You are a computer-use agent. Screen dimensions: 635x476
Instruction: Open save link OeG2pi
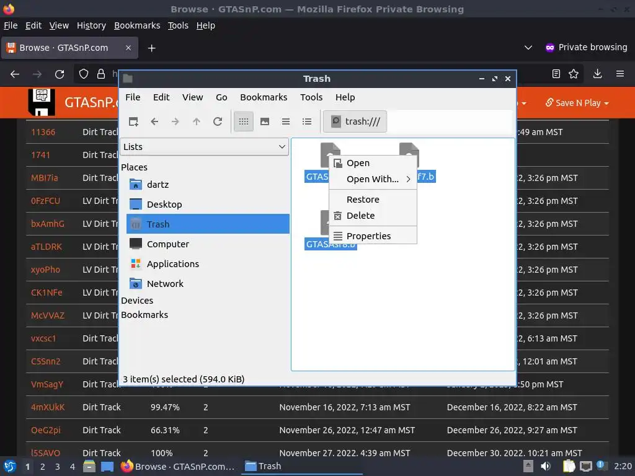click(46, 430)
